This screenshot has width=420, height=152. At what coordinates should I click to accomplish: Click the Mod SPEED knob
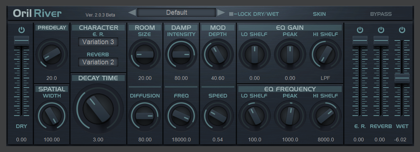click(217, 116)
